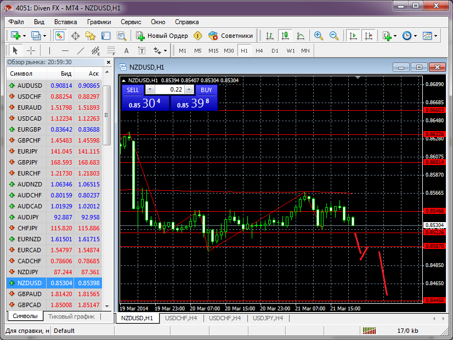
Task: Toggle the Market Watch panel button
Action: [x=59, y=36]
